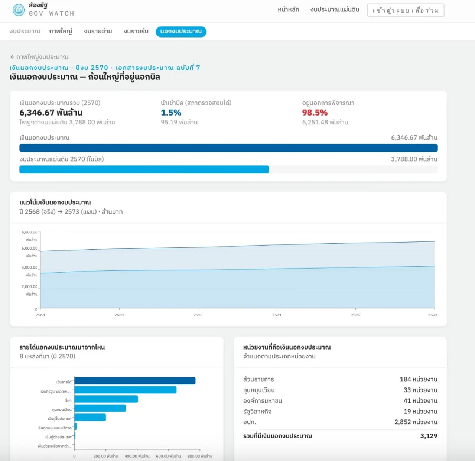Click the เงินรายได้ dark blue bar
Screen dimensions: 475x461
[135, 381]
